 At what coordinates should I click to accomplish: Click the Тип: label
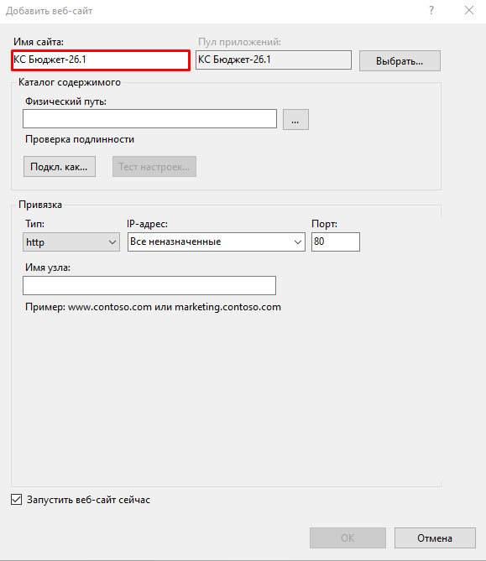[34, 224]
